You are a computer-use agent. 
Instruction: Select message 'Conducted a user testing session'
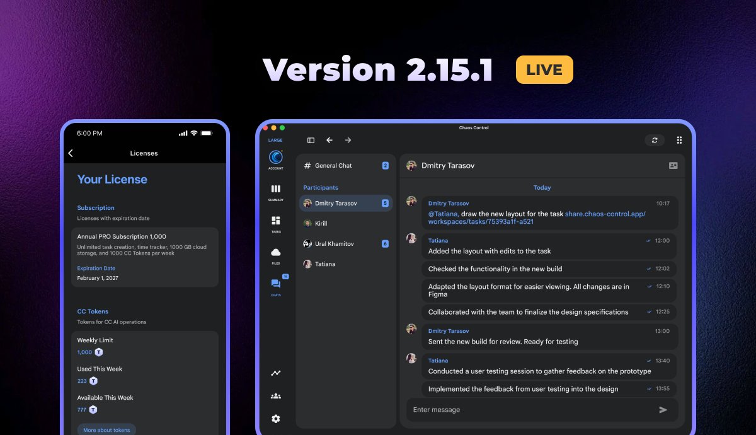pyautogui.click(x=550, y=366)
